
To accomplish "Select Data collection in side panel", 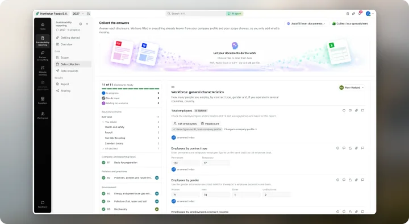I will (73, 64).
